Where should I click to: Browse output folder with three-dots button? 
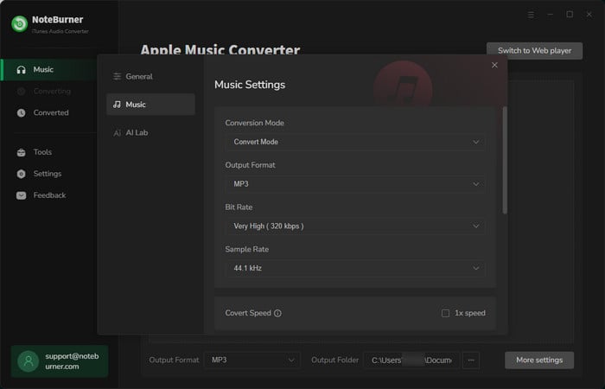click(x=470, y=360)
